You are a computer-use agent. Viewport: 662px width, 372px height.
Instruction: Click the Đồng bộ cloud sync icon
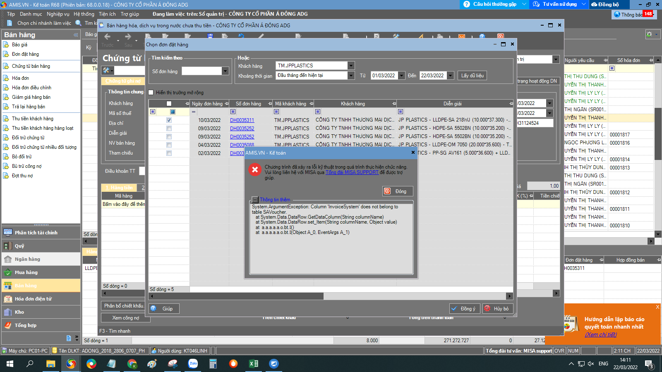594,4
